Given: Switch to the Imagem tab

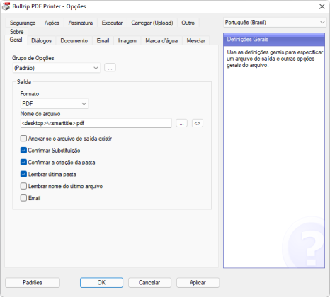Looking at the screenshot, I should [127, 41].
